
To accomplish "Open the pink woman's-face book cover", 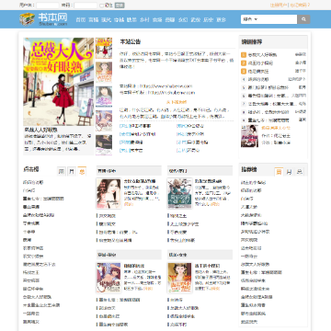I will [108, 193].
